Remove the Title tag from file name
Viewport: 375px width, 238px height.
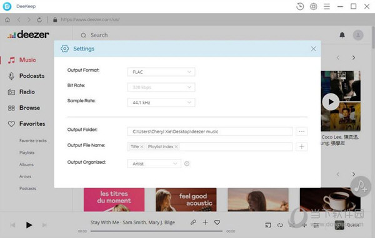click(142, 146)
